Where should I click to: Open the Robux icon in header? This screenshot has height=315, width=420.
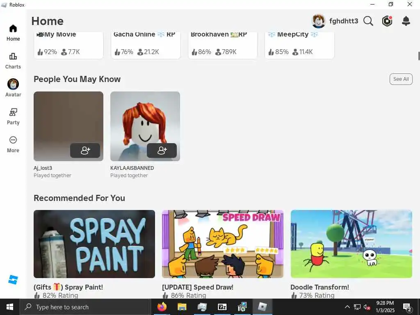pyautogui.click(x=387, y=21)
